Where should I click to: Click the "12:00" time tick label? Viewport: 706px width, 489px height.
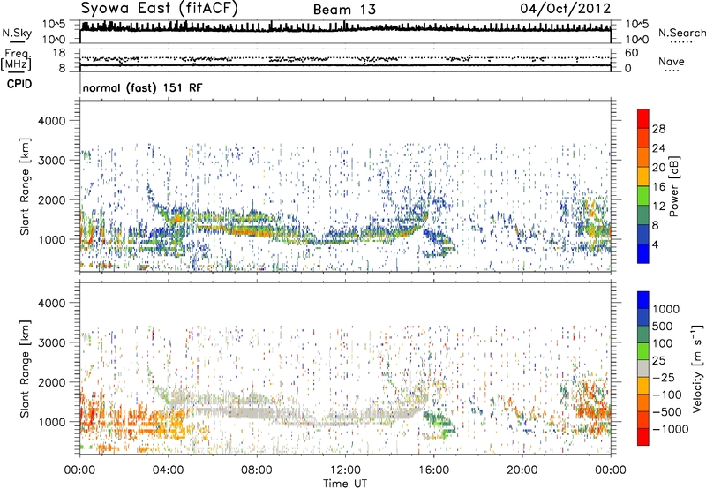(345, 470)
